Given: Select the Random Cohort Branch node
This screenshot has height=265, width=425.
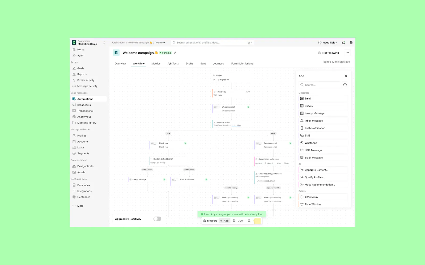Looking at the screenshot, I should (x=168, y=161).
